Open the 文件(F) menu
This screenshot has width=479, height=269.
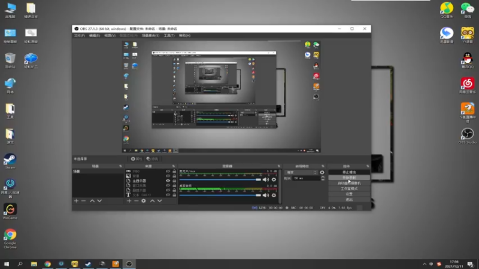point(80,36)
